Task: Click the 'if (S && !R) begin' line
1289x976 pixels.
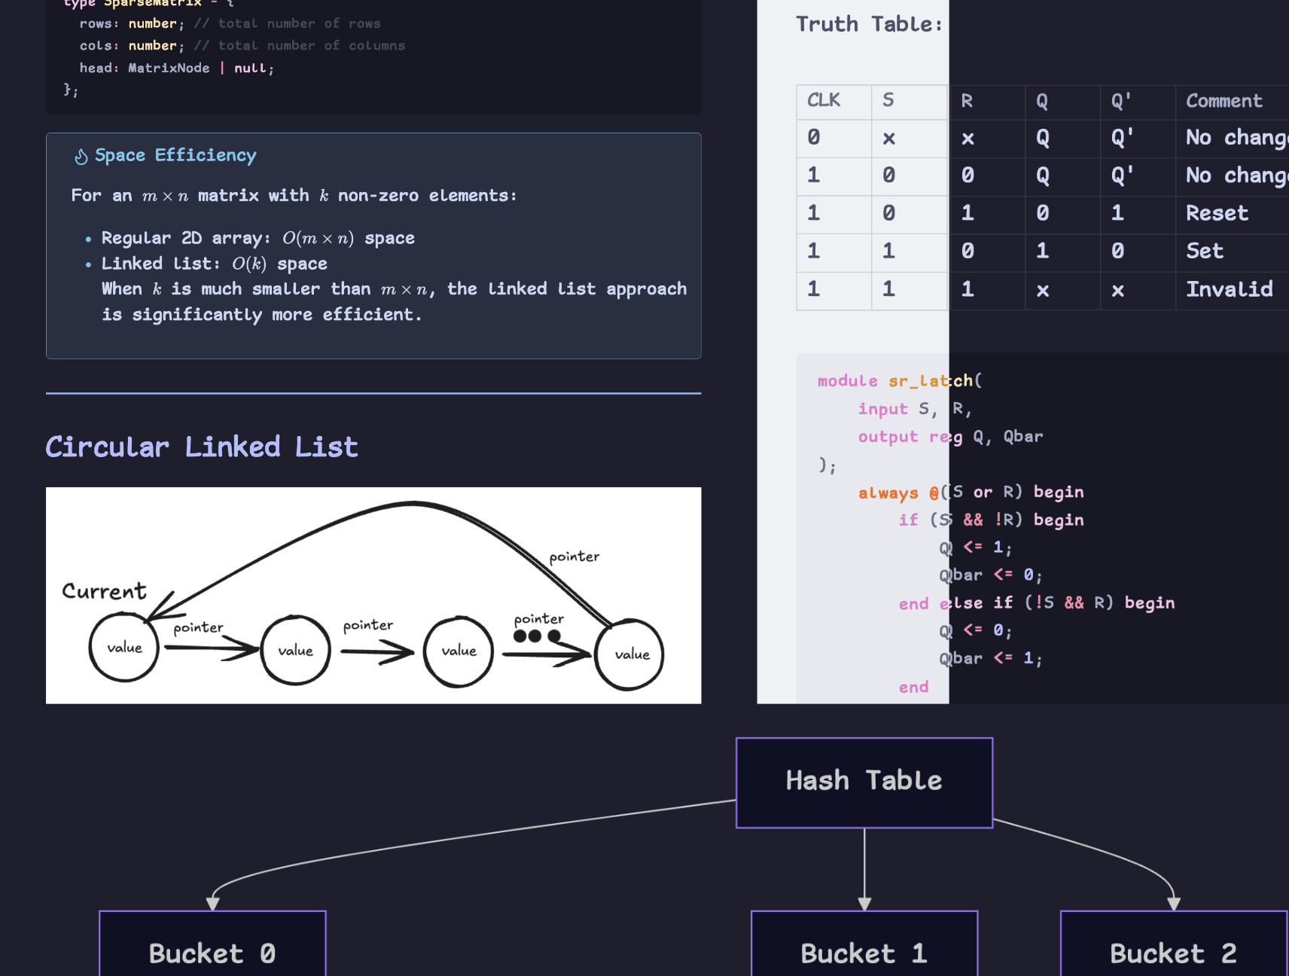Action: click(992, 520)
